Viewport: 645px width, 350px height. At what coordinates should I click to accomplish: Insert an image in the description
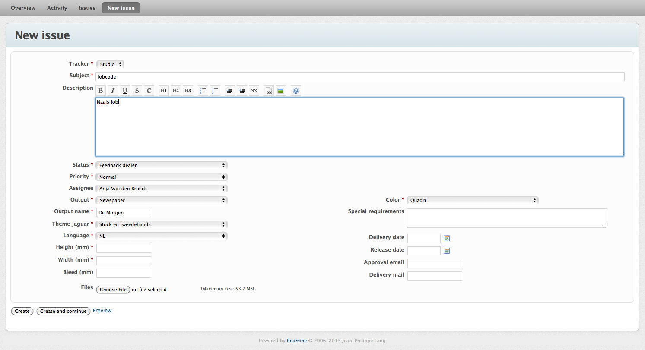pyautogui.click(x=281, y=91)
